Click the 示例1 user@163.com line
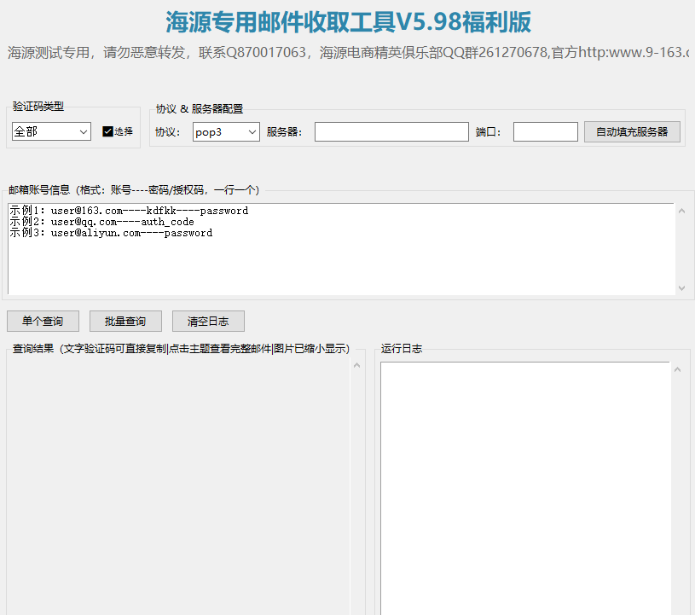695x615 pixels. 128,211
